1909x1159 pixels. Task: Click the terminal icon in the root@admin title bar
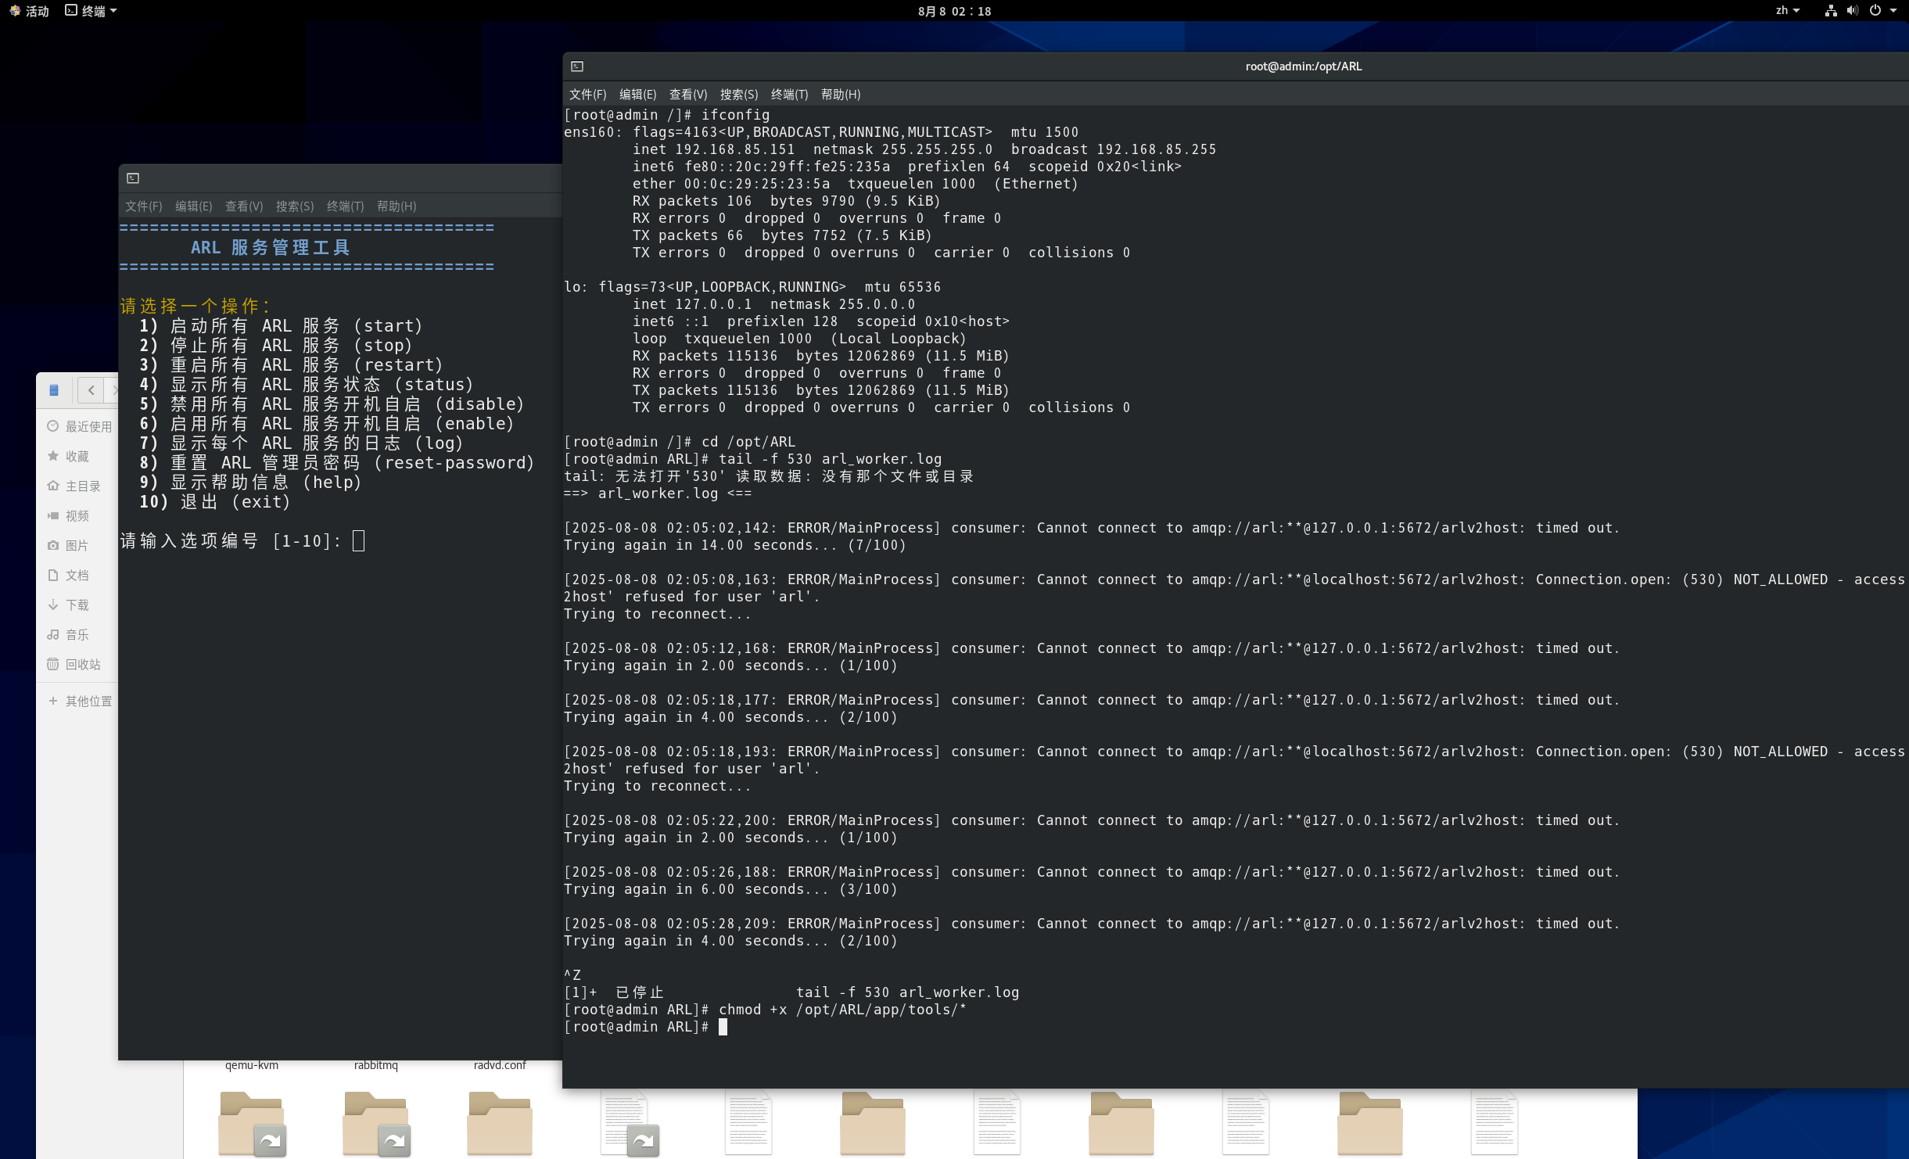[x=577, y=66]
